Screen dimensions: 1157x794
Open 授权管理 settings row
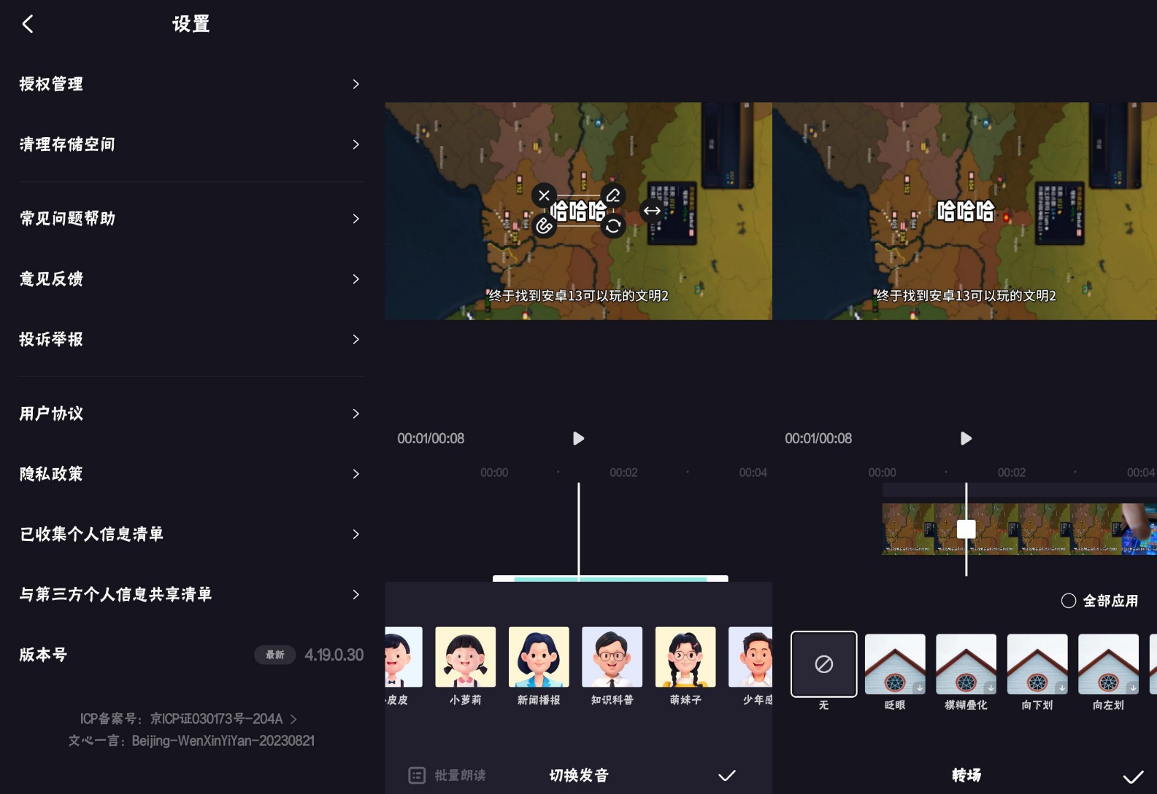[x=191, y=84]
